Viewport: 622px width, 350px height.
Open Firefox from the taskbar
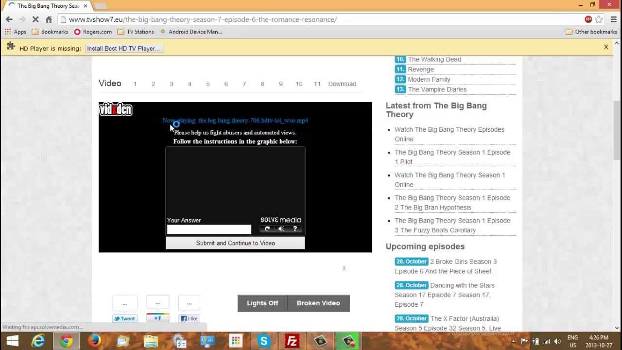tap(94, 341)
